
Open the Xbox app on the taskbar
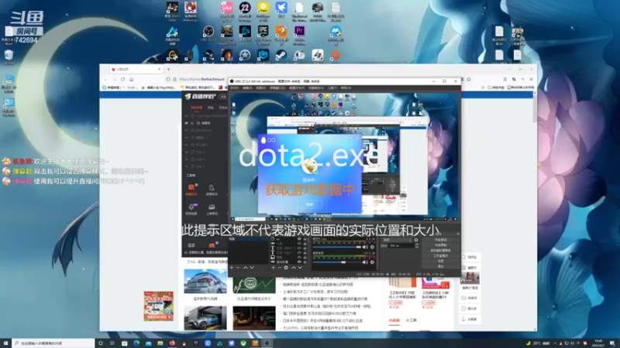coord(243,343)
